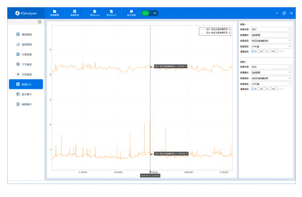Switch interface language to EN

tap(155, 13)
